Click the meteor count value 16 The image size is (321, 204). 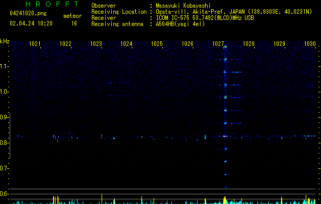[74, 23]
